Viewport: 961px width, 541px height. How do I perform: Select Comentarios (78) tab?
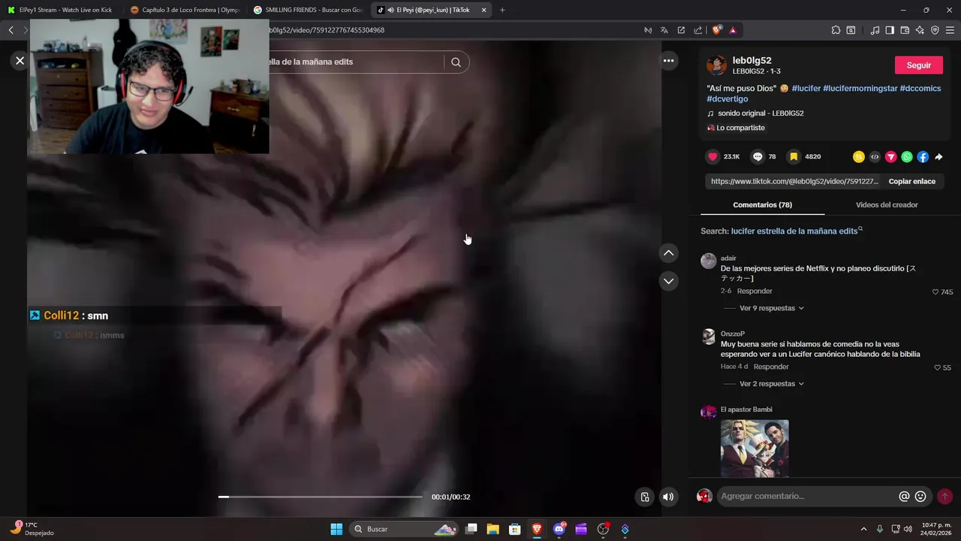coord(762,205)
